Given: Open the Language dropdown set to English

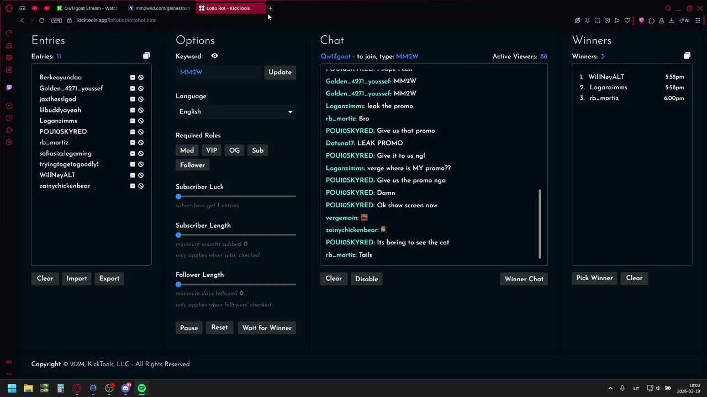Looking at the screenshot, I should click(236, 111).
